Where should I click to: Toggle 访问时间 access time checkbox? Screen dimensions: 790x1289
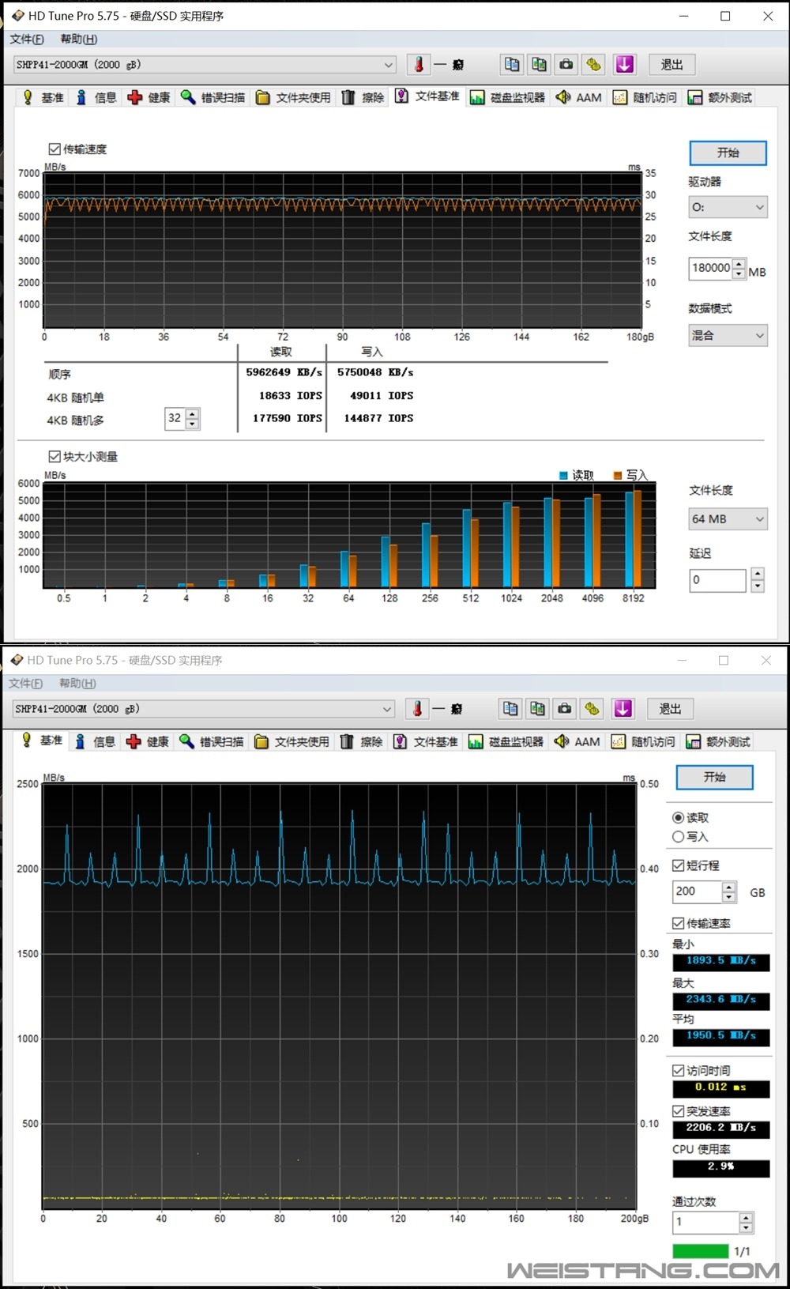pos(678,1070)
